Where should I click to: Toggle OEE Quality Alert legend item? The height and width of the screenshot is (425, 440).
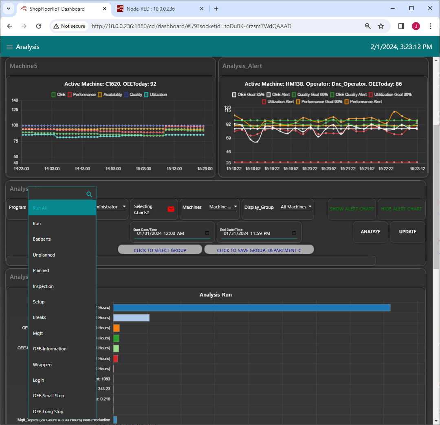click(x=348, y=95)
